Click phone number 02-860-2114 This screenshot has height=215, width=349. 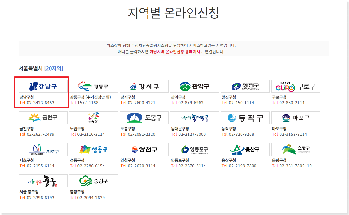pyautogui.click(x=292, y=103)
